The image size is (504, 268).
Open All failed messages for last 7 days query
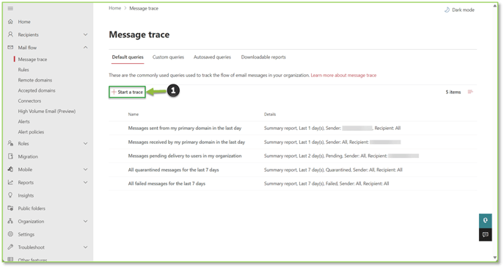coord(167,184)
